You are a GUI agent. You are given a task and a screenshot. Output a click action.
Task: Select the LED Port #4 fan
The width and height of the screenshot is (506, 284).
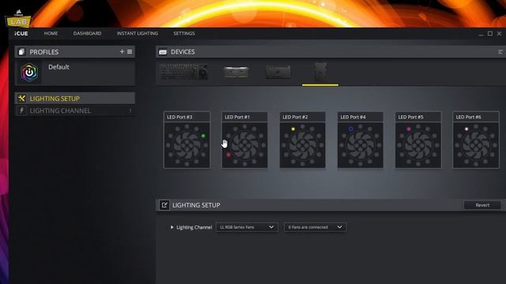coord(361,140)
